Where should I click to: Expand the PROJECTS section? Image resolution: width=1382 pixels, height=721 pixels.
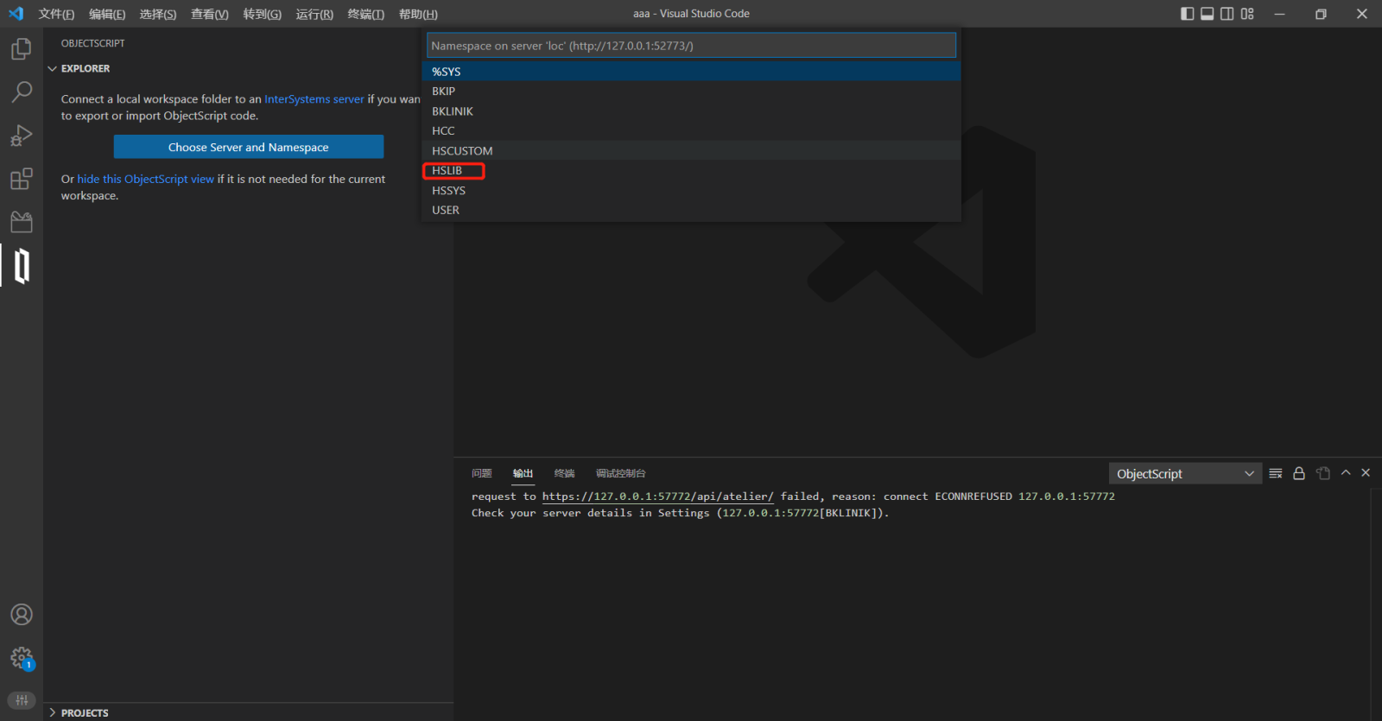tap(85, 712)
